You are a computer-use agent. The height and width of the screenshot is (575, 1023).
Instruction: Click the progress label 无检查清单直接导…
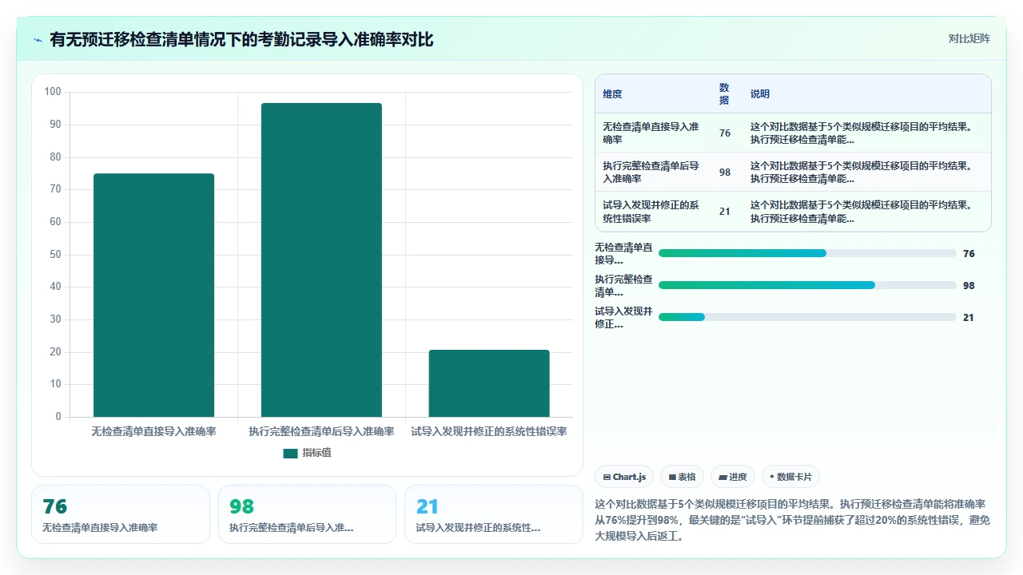click(x=624, y=253)
